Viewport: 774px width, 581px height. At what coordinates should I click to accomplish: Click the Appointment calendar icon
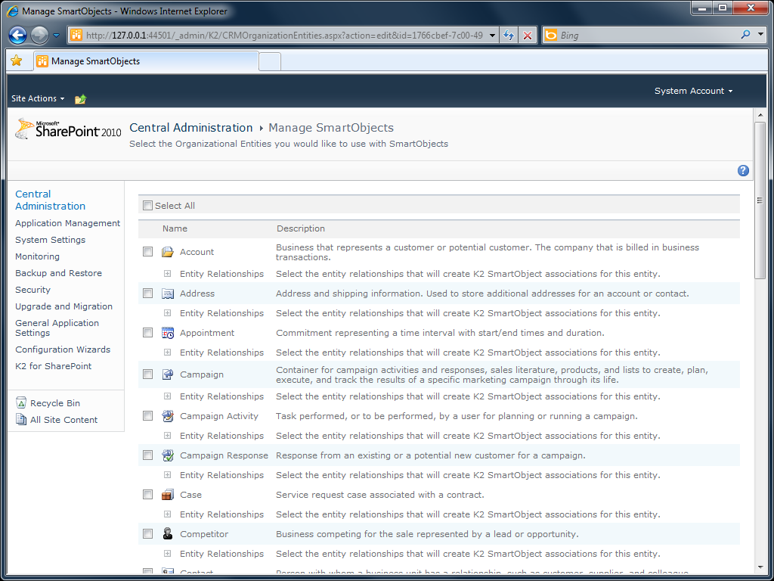tap(168, 333)
